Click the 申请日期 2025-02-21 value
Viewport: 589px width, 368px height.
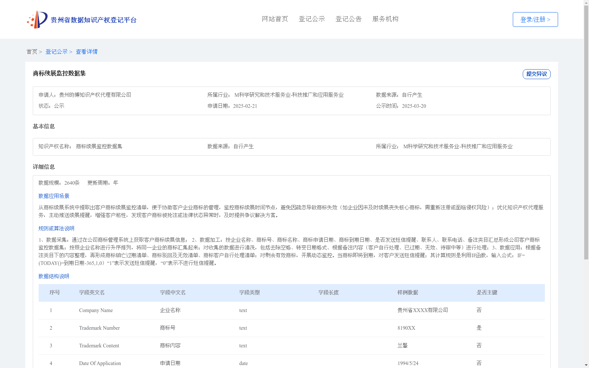pyautogui.click(x=245, y=106)
